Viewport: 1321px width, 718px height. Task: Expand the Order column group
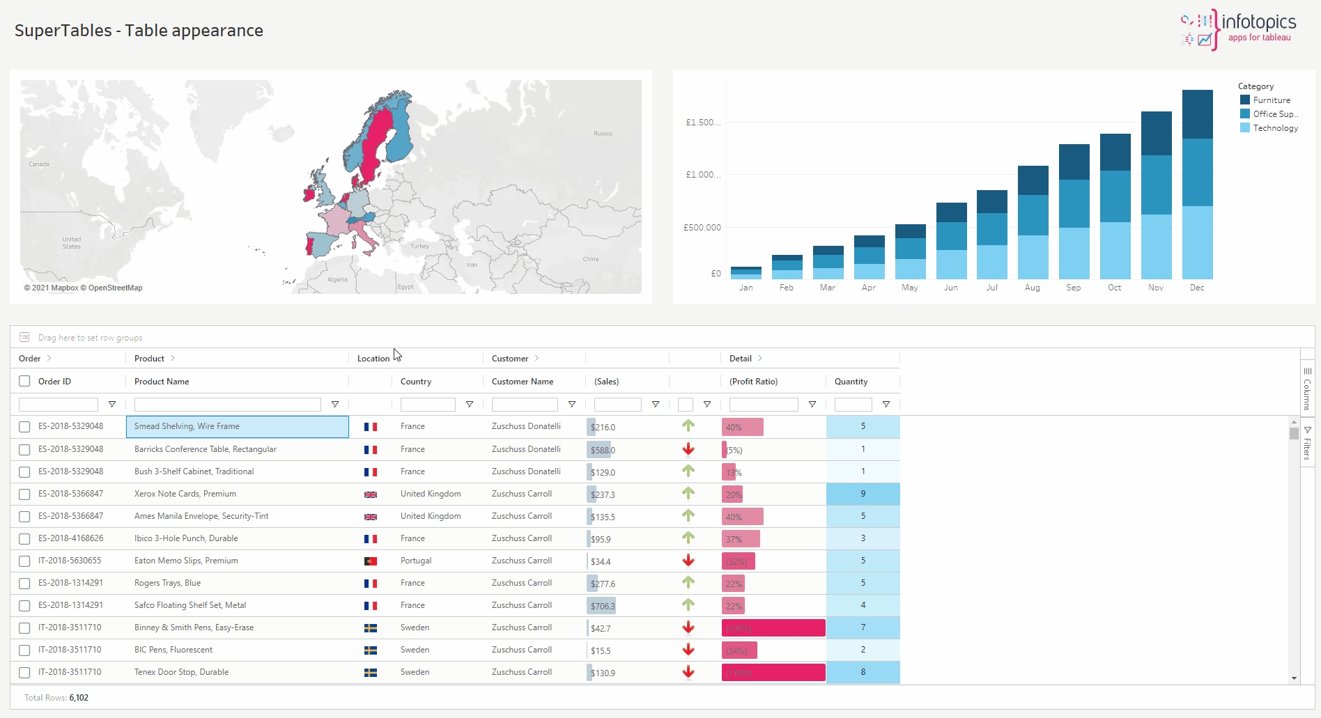[49, 359]
